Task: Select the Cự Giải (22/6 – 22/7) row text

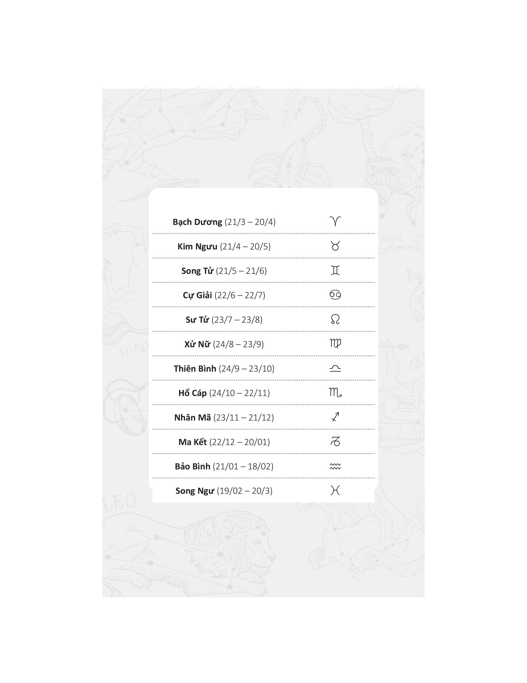Action: (x=224, y=295)
